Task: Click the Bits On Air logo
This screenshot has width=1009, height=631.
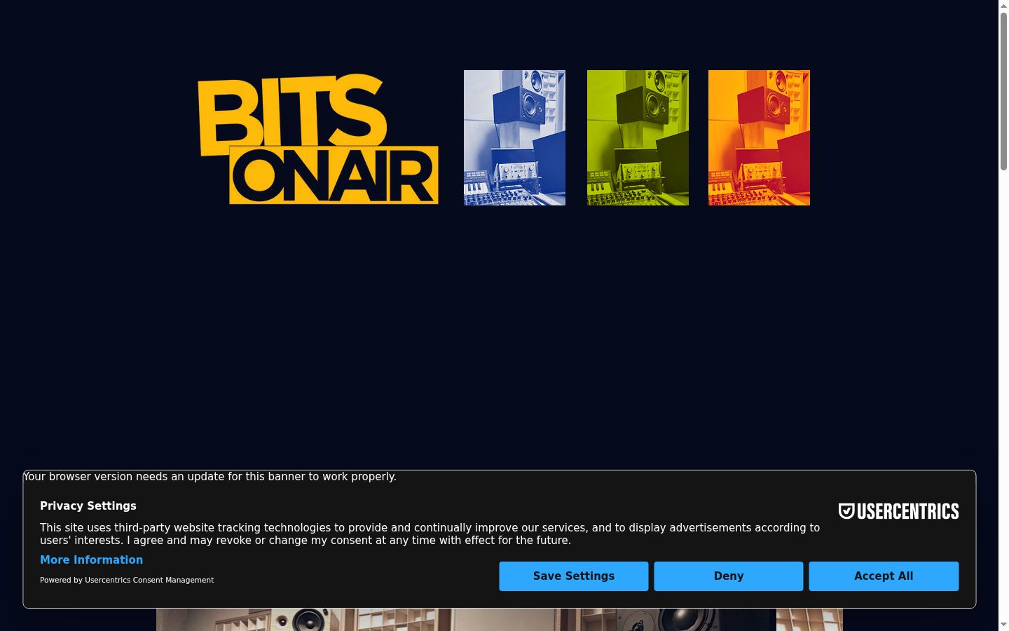Action: [x=318, y=139]
